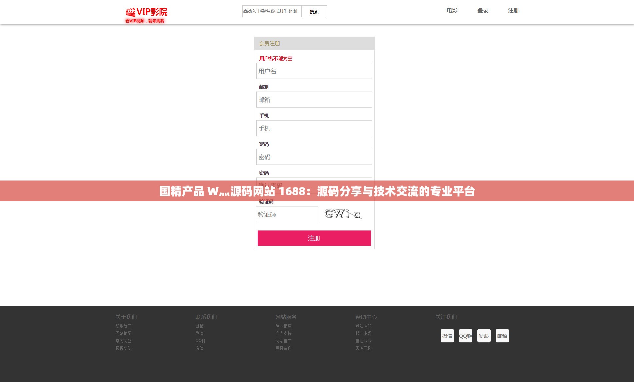
Task: Open the 网站地图 sitemap link
Action: tap(123, 333)
